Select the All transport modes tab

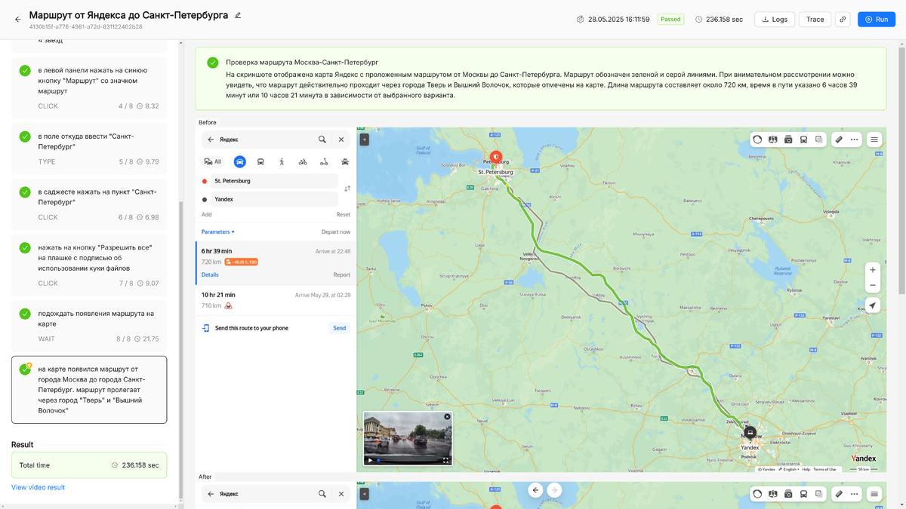(x=212, y=161)
